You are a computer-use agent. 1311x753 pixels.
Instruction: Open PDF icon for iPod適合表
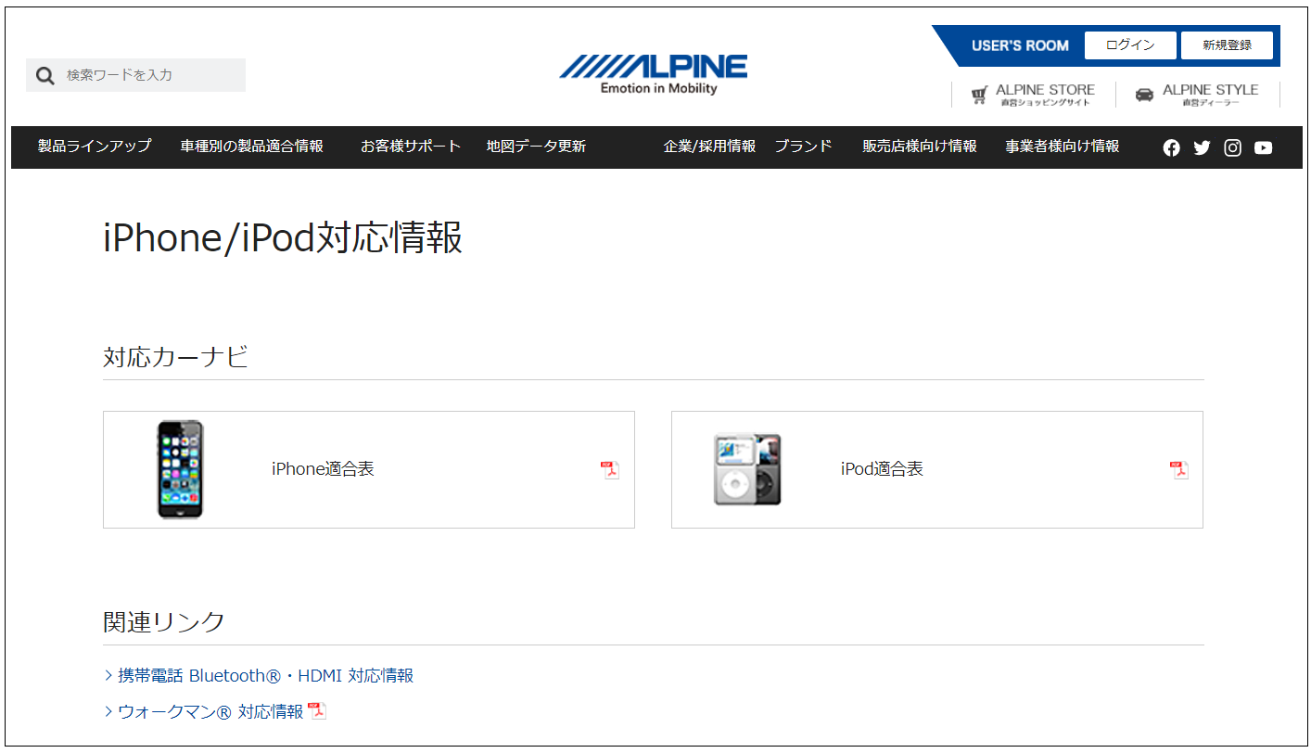(x=1178, y=469)
